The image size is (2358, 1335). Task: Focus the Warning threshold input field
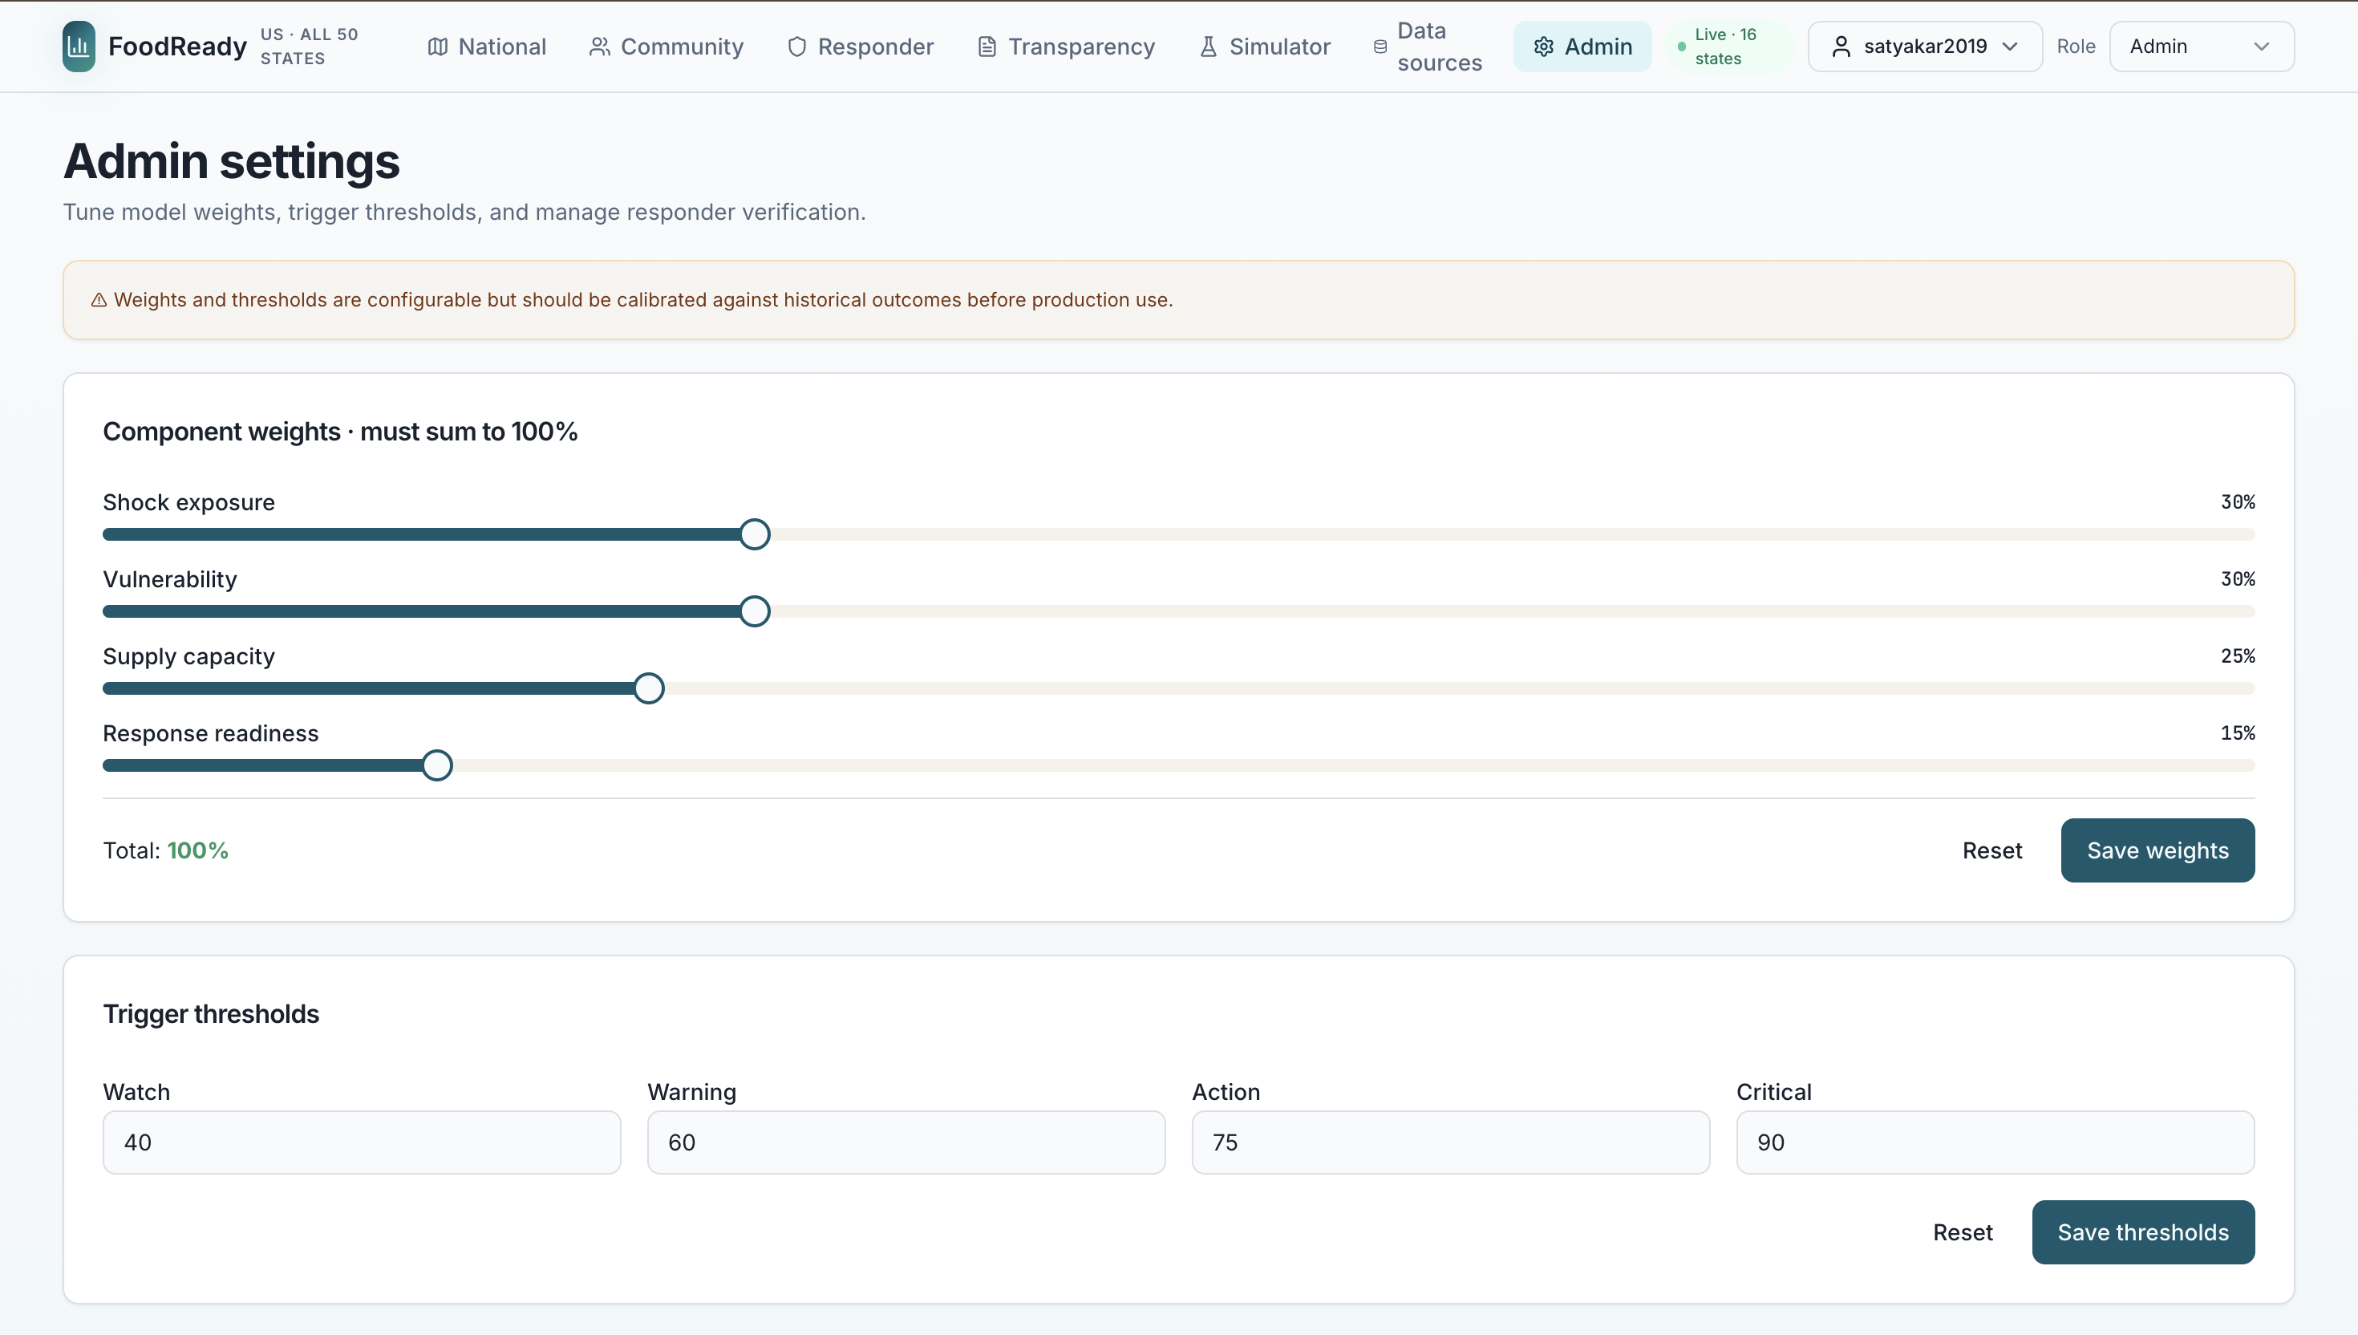coord(906,1142)
